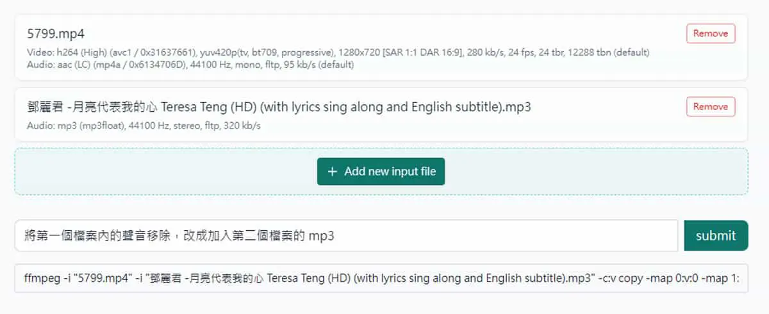Remove the Teresa Teng mp3 input file

point(711,107)
